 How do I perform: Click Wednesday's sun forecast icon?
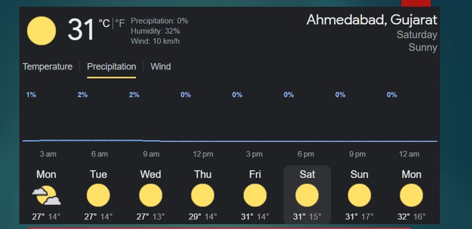pos(151,195)
